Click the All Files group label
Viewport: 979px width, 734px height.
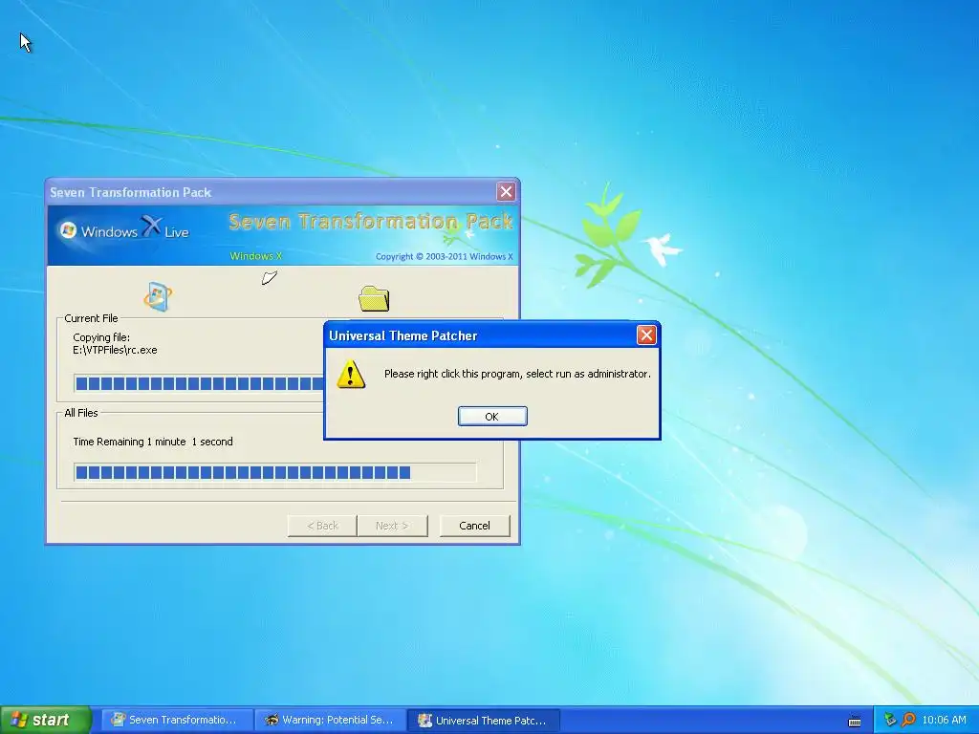pos(81,413)
